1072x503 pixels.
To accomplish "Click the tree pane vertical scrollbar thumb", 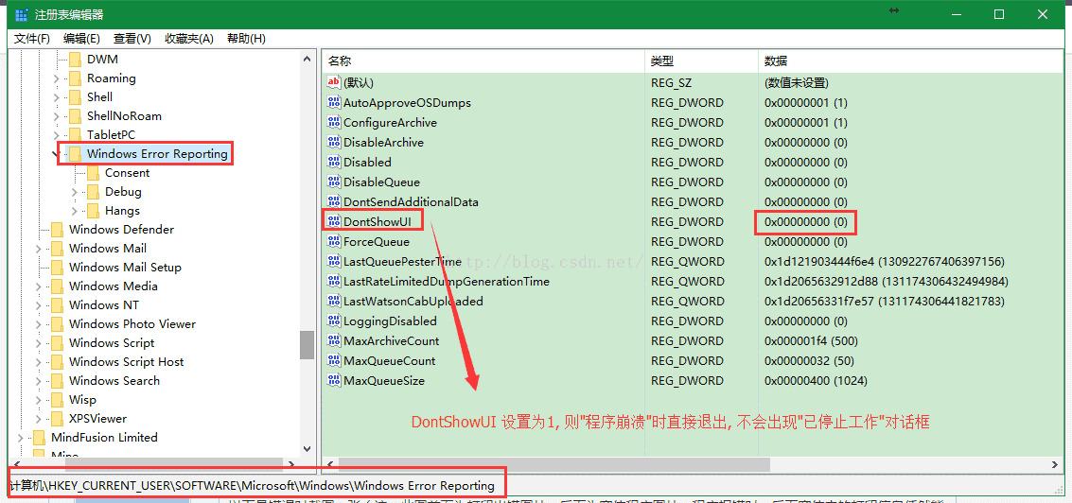I will [x=307, y=345].
